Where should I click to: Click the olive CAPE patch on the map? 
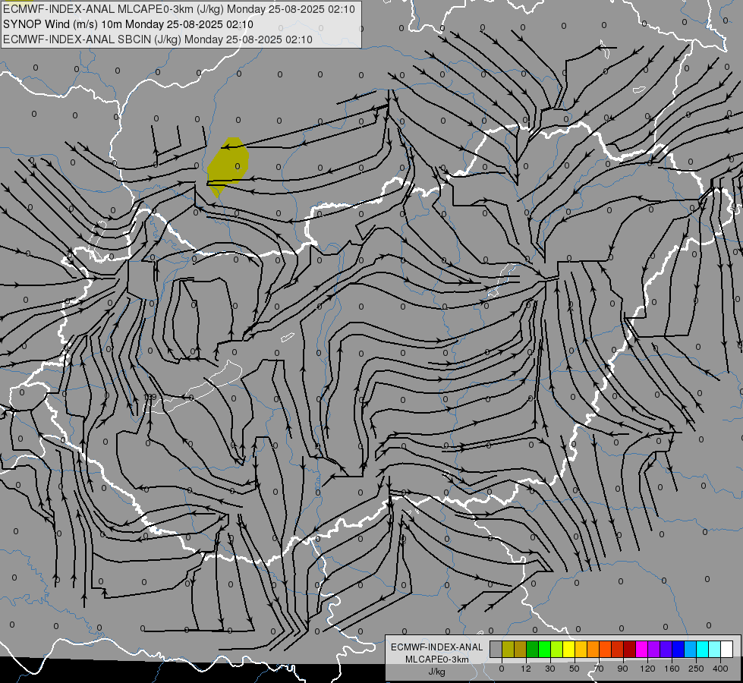[x=228, y=166]
